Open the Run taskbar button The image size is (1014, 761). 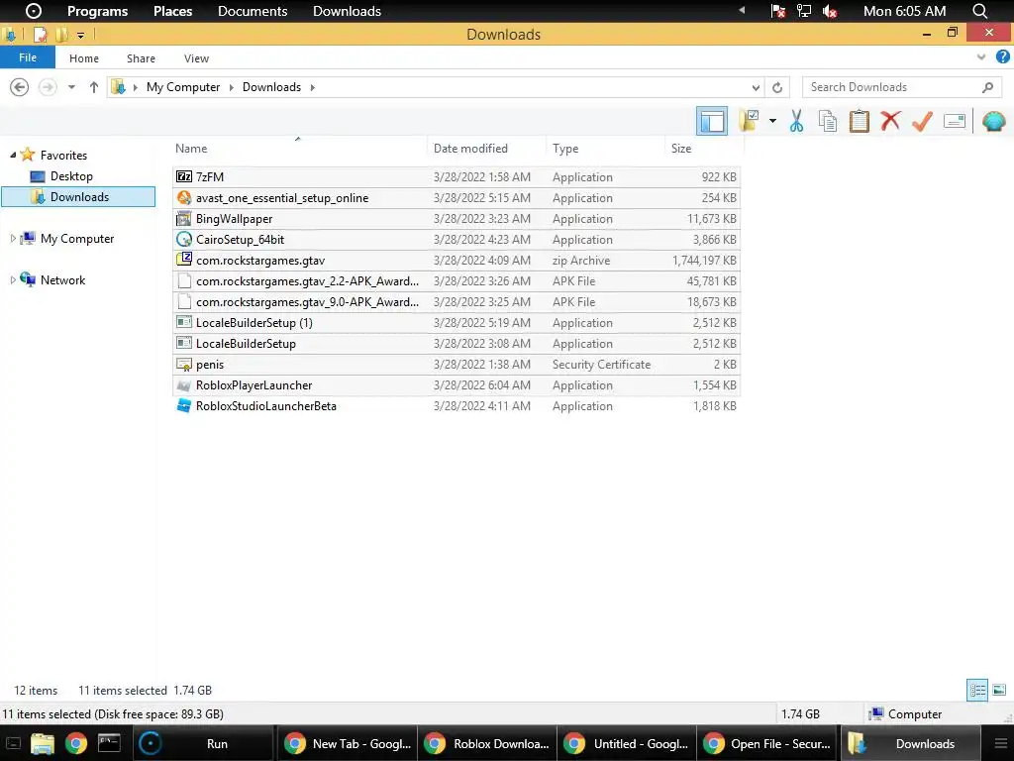click(x=205, y=743)
